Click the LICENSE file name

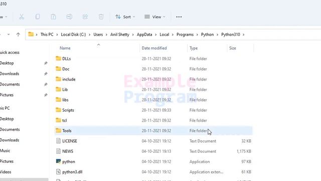(70, 141)
